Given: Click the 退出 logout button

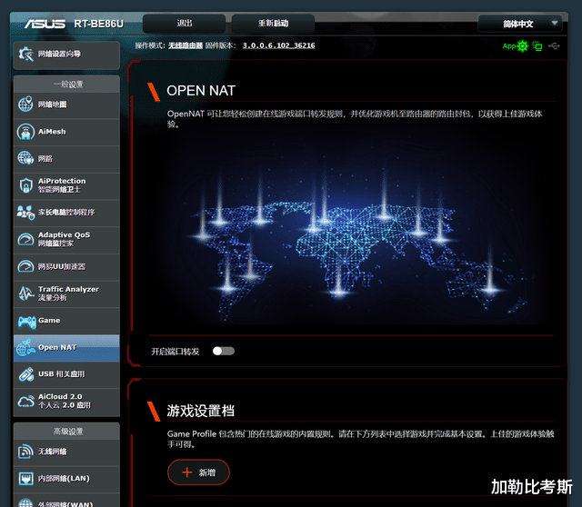Looking at the screenshot, I should pyautogui.click(x=184, y=24).
